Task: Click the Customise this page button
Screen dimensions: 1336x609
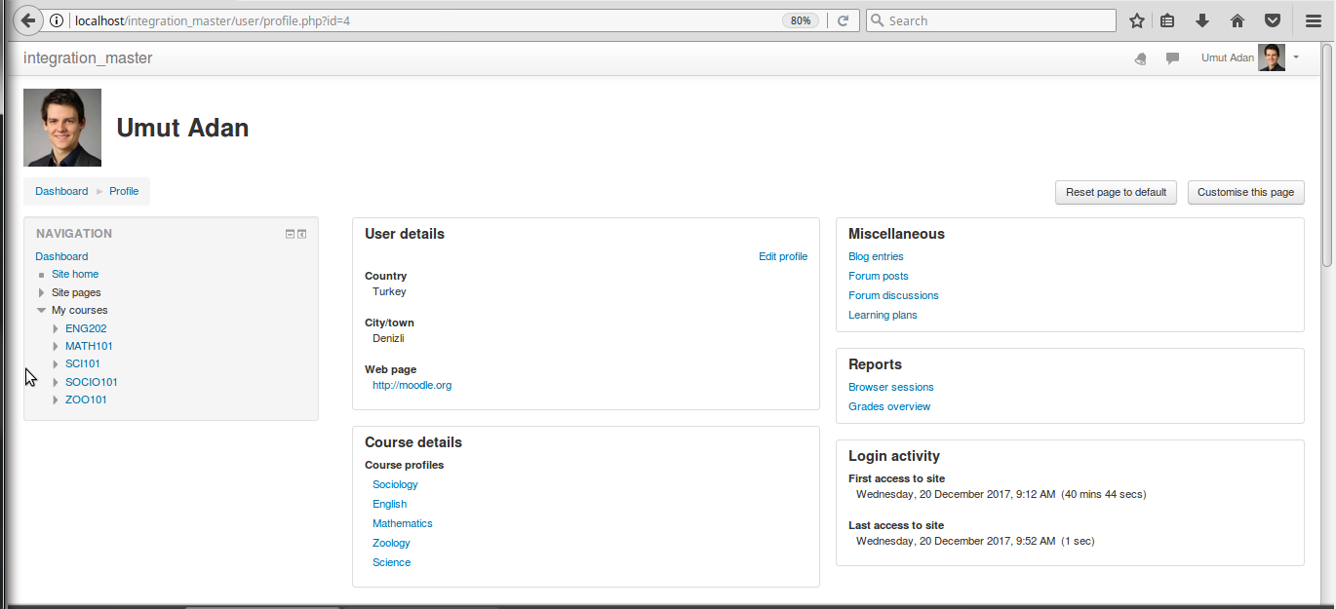Action: tap(1245, 192)
